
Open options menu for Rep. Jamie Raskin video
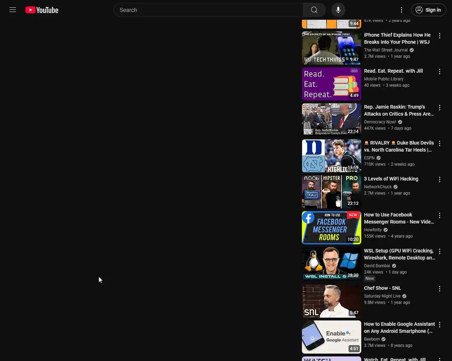[440, 108]
